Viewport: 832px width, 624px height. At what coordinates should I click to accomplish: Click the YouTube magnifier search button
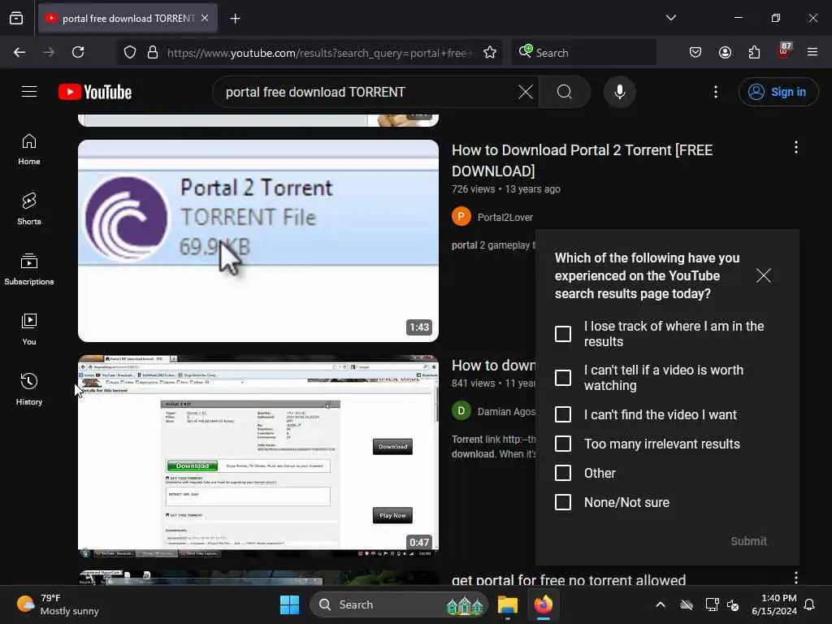click(565, 92)
